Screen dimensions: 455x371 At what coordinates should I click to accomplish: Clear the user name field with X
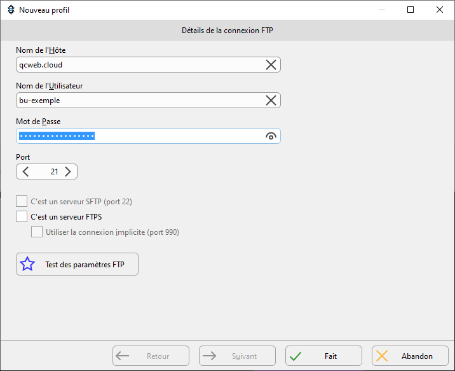(x=271, y=101)
